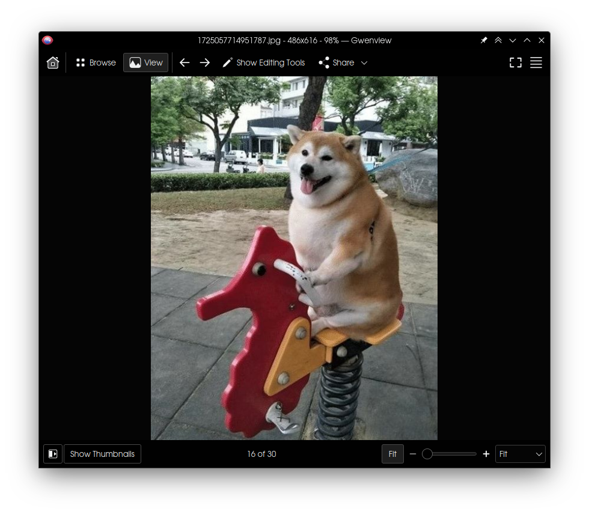Enter fullscreen mode
The width and height of the screenshot is (589, 514).
click(516, 63)
